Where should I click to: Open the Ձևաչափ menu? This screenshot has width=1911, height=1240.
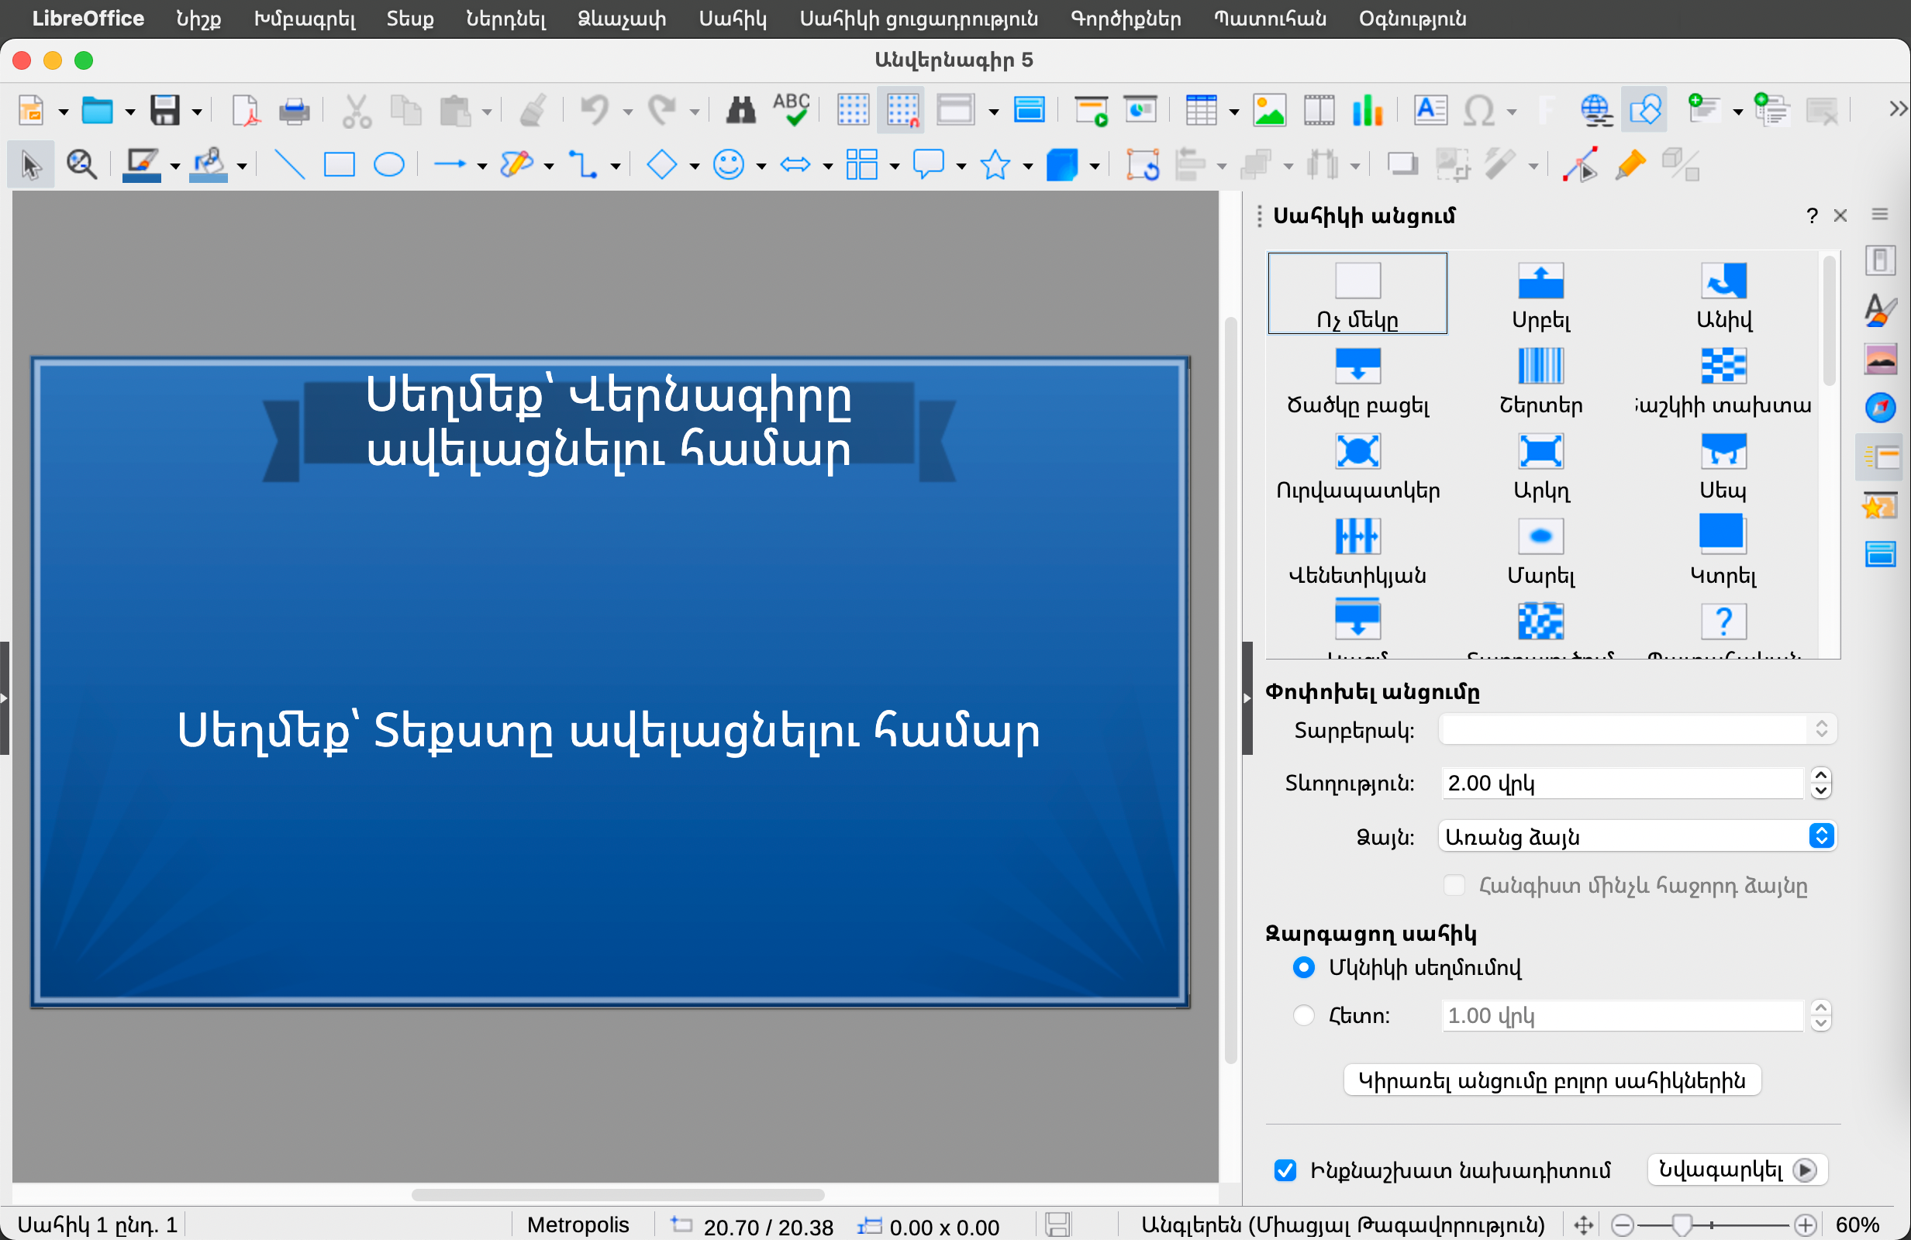[622, 19]
